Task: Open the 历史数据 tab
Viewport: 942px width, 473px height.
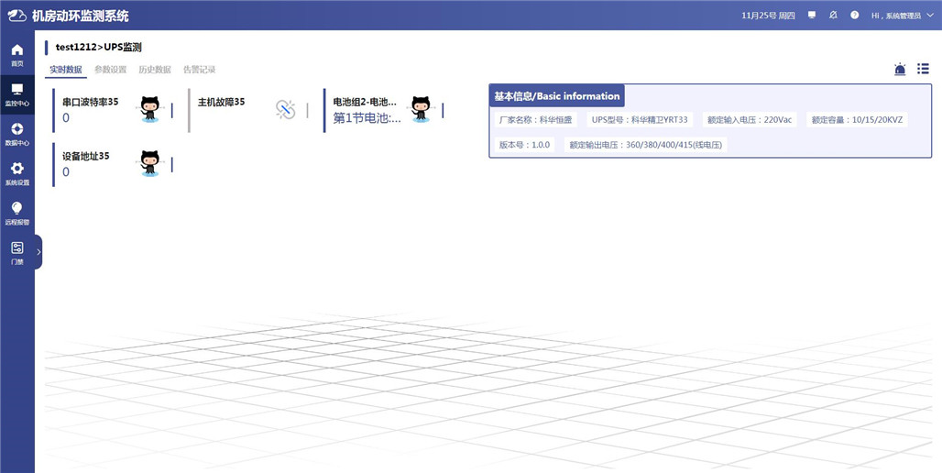Action: point(154,70)
